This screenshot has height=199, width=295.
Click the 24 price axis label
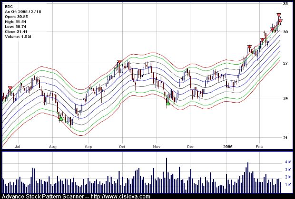(285, 98)
